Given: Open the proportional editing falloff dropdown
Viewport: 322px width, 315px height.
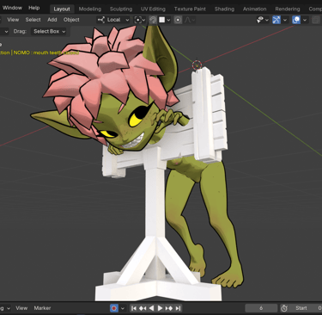Looking at the screenshot, I should click(x=190, y=20).
